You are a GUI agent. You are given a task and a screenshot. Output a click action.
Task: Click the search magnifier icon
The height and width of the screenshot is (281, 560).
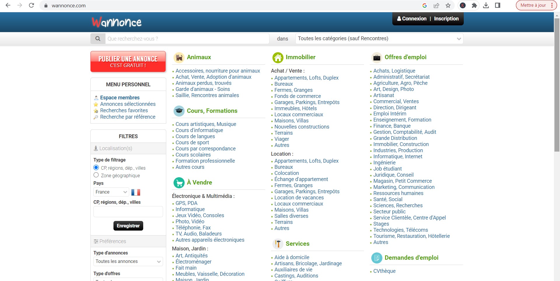coord(98,38)
